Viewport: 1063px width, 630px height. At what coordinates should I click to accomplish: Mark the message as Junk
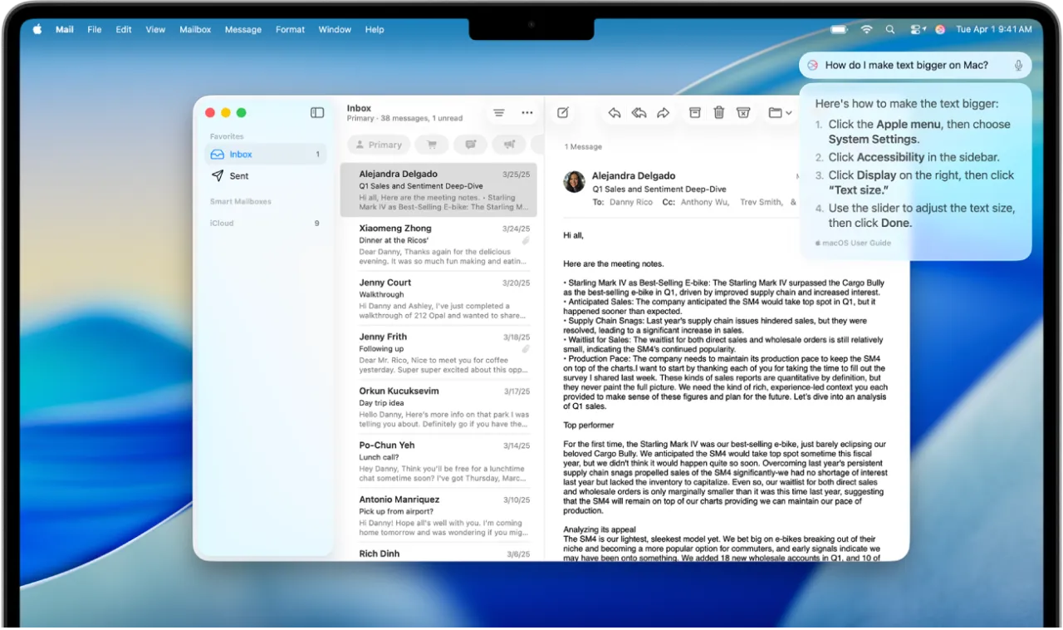pos(743,112)
